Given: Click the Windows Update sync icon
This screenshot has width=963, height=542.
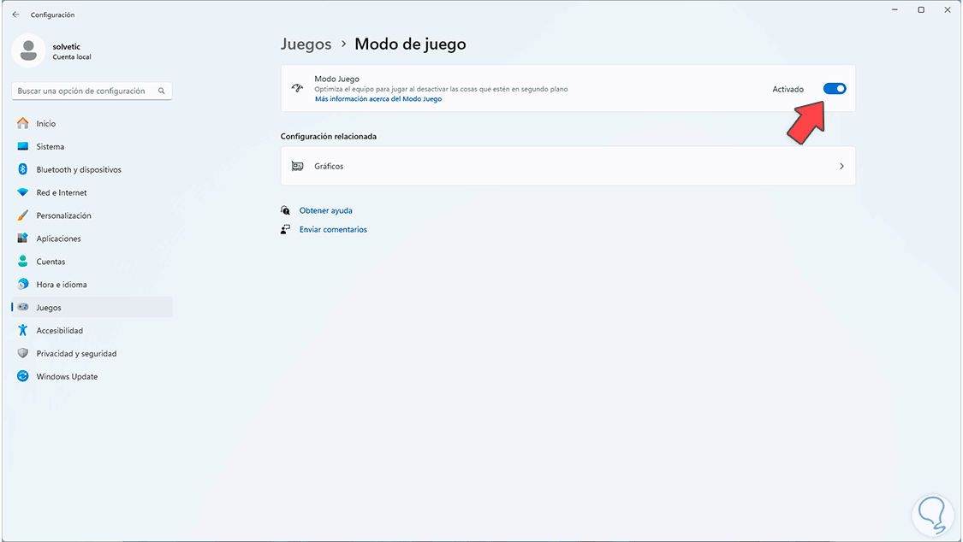Looking at the screenshot, I should point(23,376).
